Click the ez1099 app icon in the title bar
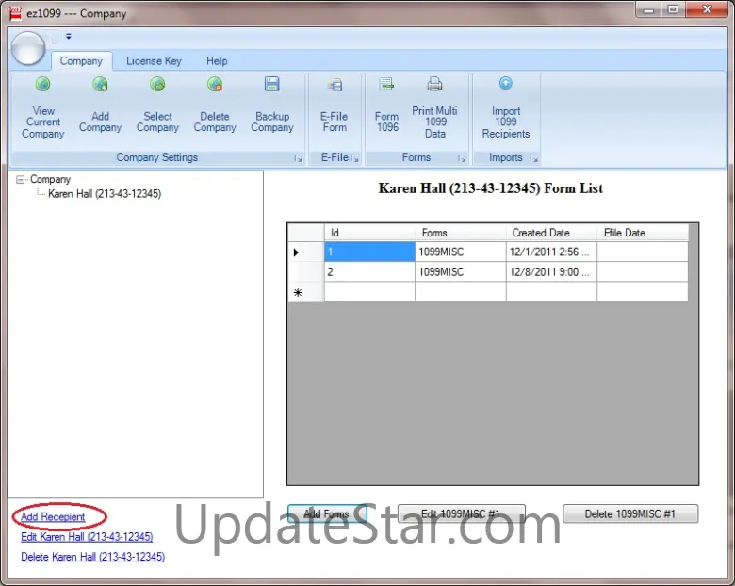Viewport: 735px width, 586px height. [15, 13]
